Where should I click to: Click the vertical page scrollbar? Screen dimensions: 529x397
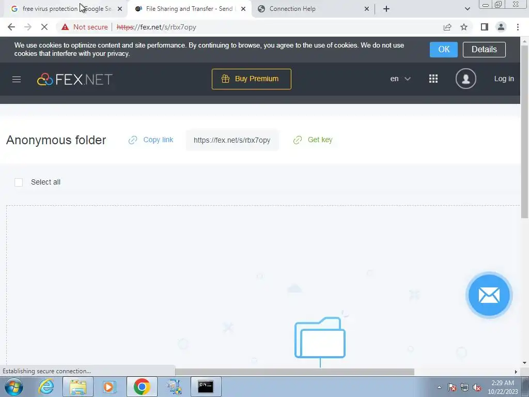click(x=524, y=132)
